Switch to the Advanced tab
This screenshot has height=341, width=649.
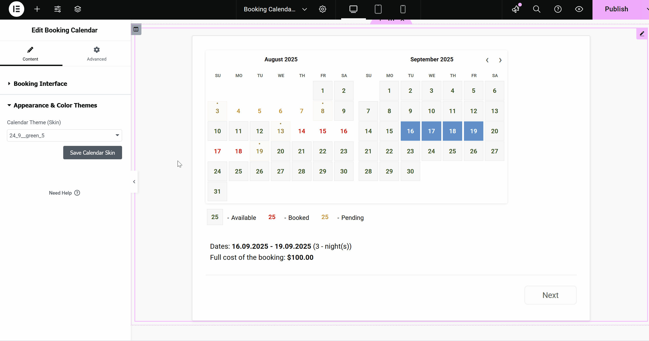tap(97, 54)
